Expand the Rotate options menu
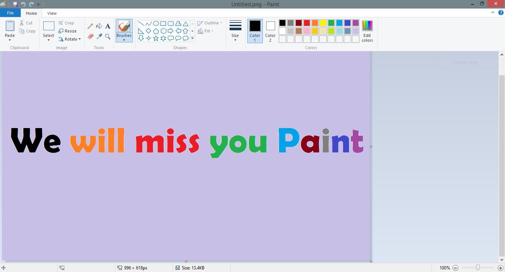 (x=79, y=39)
